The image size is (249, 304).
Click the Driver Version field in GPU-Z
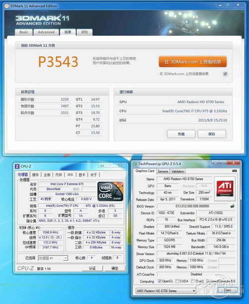(x=196, y=253)
